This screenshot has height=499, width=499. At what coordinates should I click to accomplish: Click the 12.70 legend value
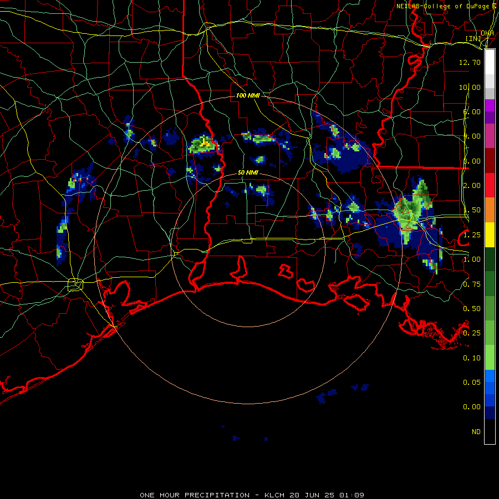click(x=470, y=62)
